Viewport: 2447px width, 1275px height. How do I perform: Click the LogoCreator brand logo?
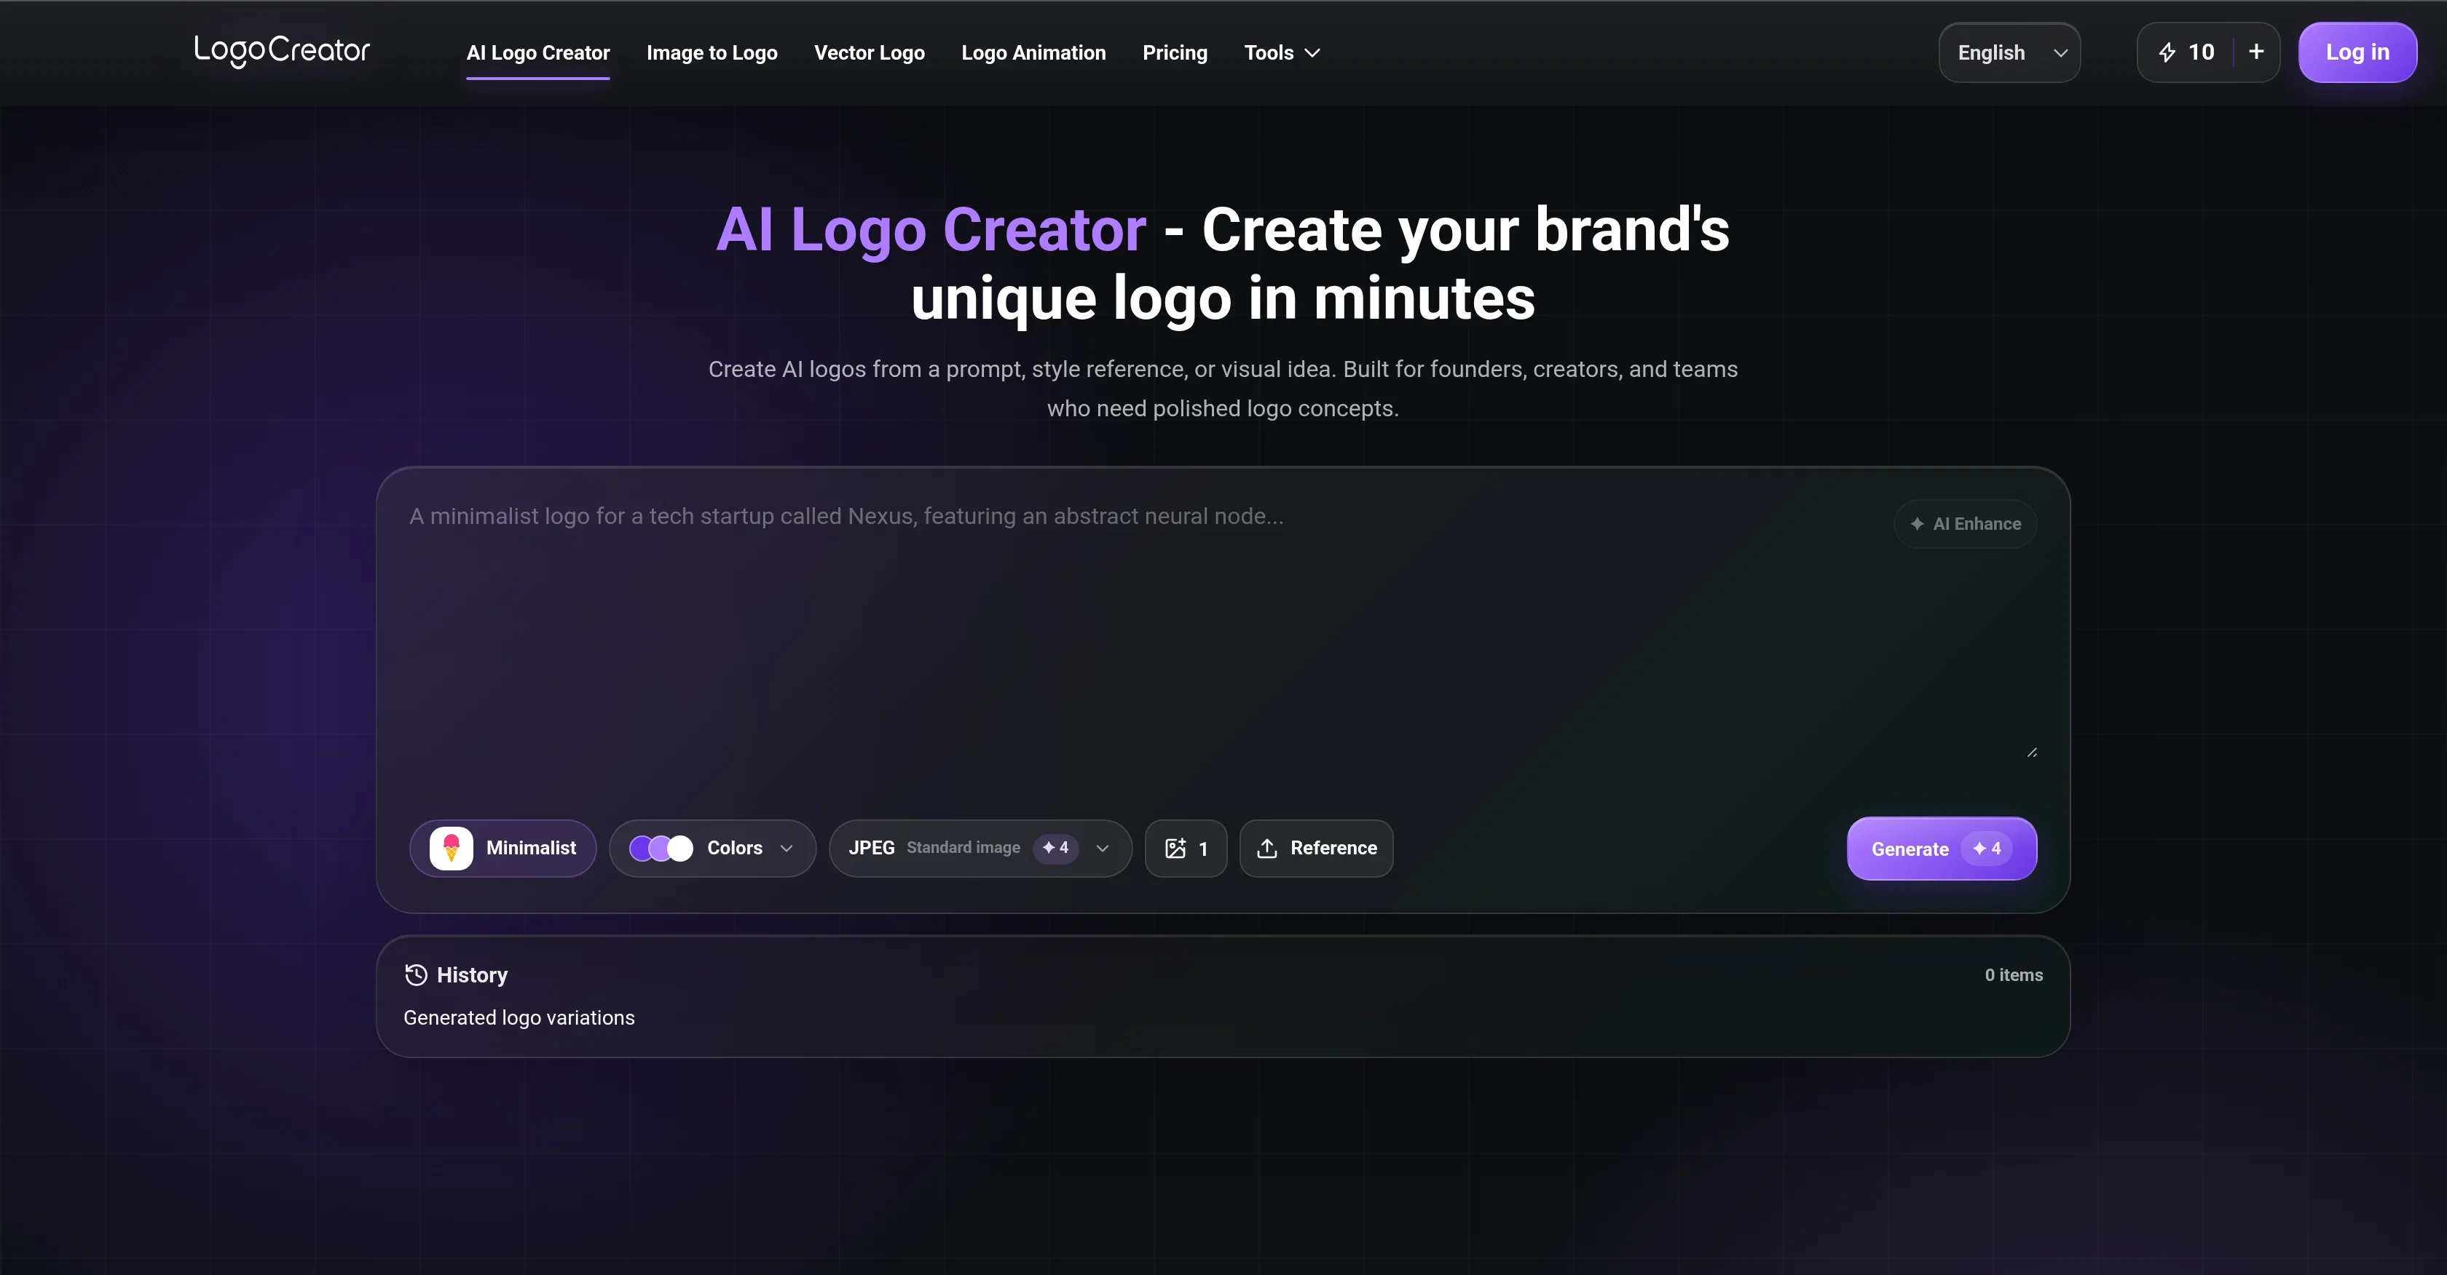click(x=282, y=50)
